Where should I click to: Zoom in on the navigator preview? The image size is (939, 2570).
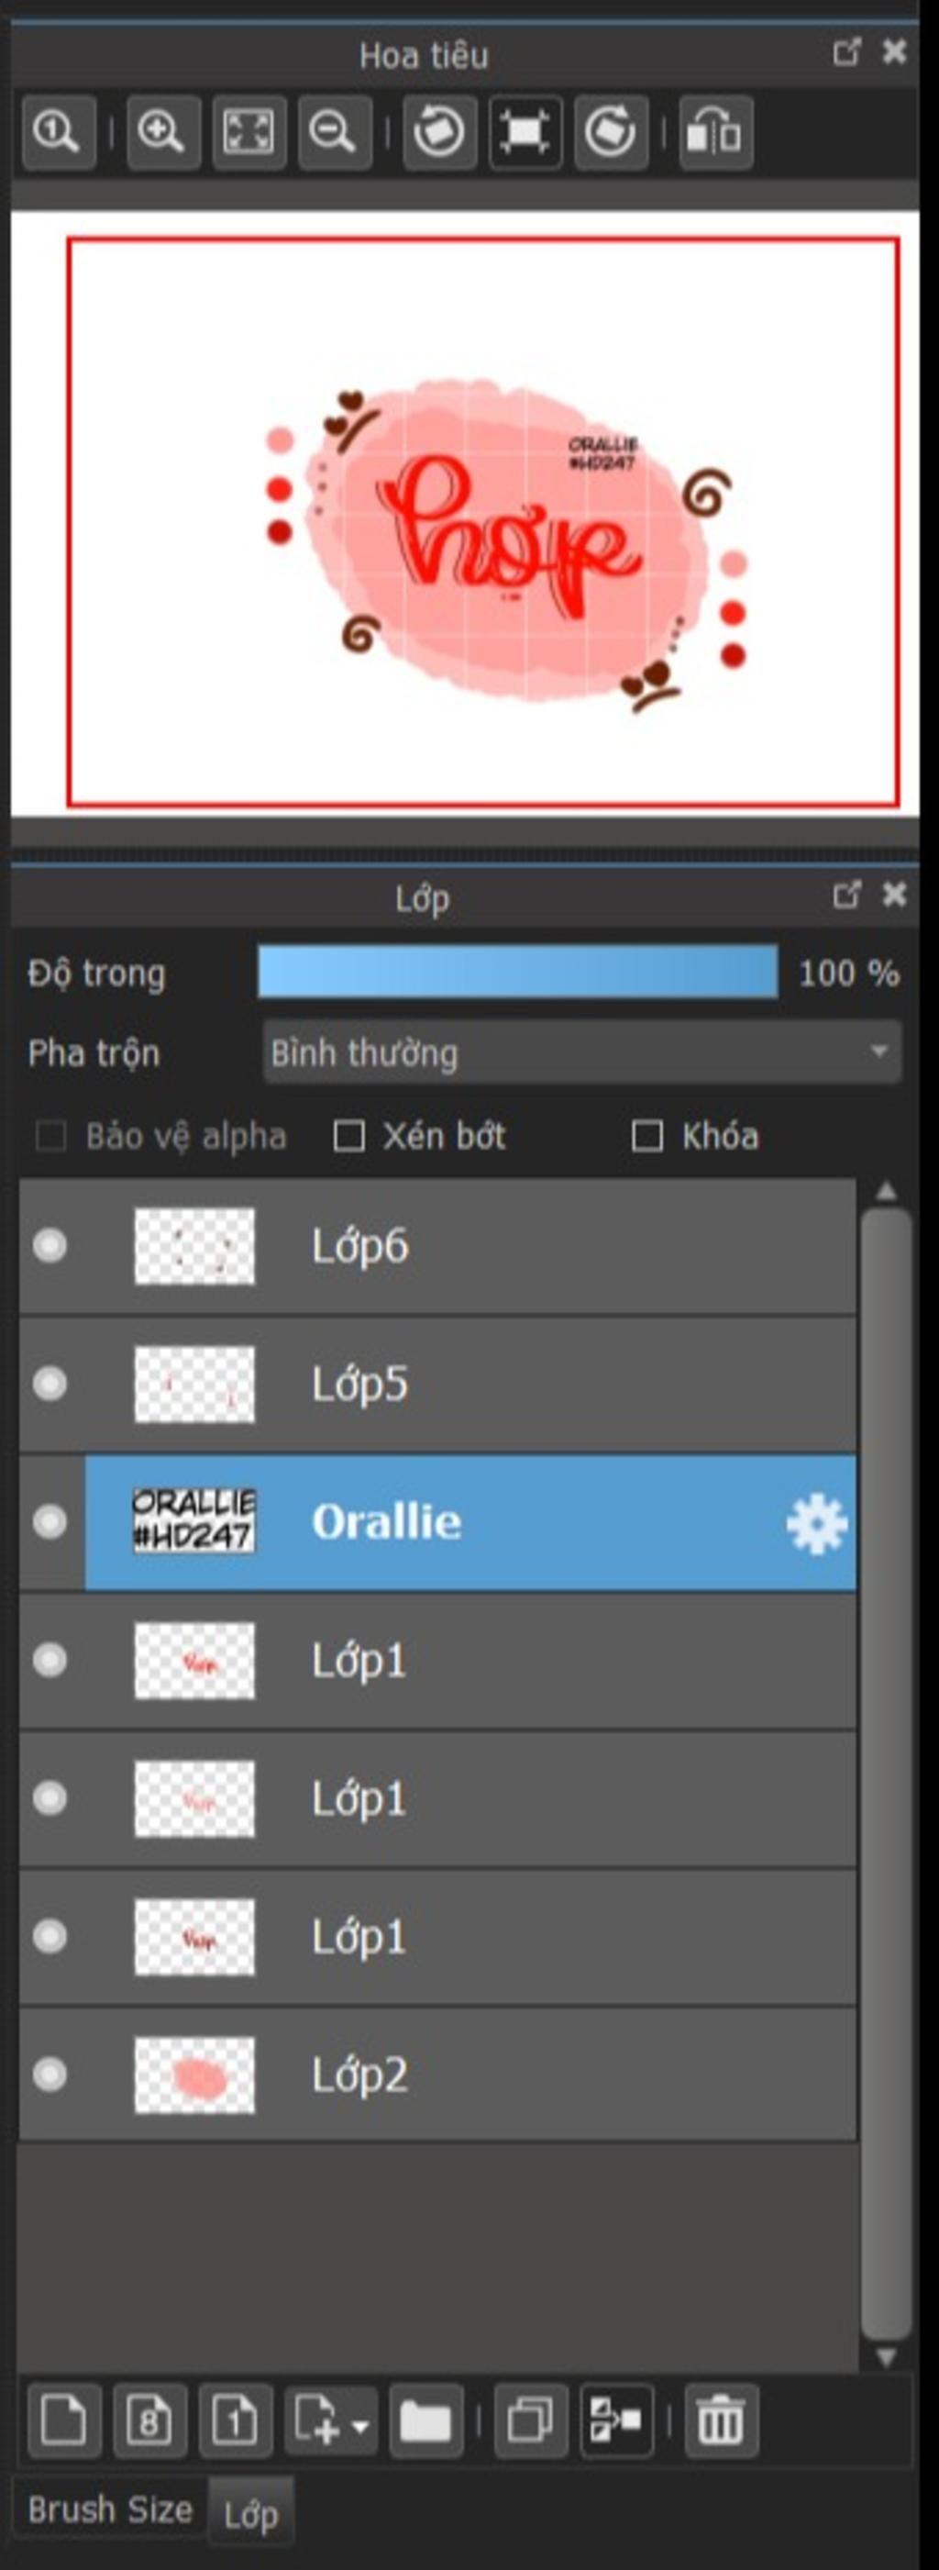tap(161, 132)
